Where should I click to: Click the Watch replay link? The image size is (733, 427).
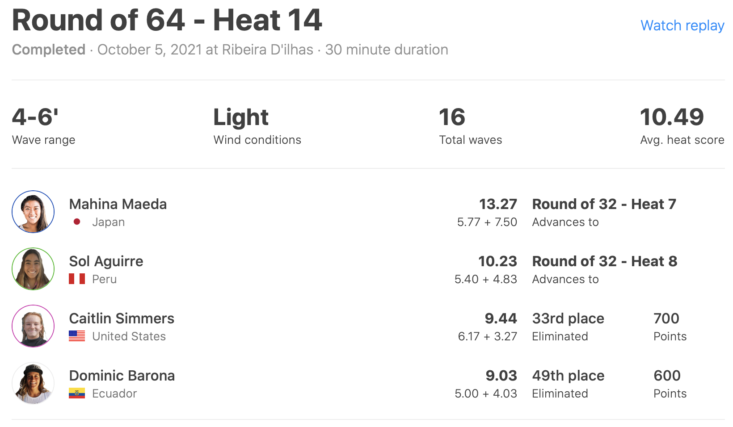(x=682, y=25)
